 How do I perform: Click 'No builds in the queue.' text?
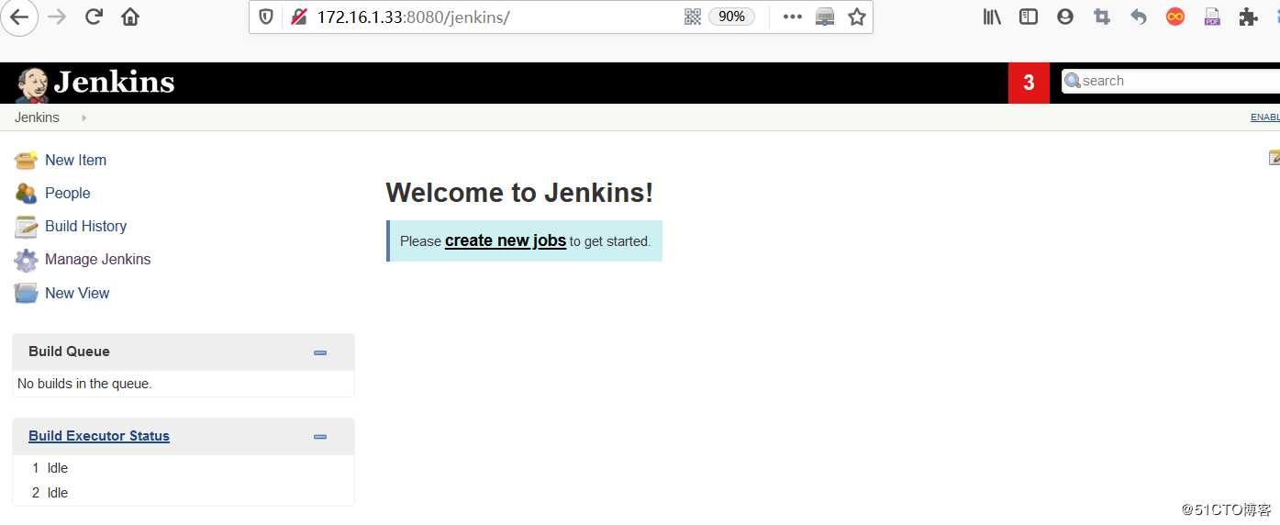[x=84, y=384]
